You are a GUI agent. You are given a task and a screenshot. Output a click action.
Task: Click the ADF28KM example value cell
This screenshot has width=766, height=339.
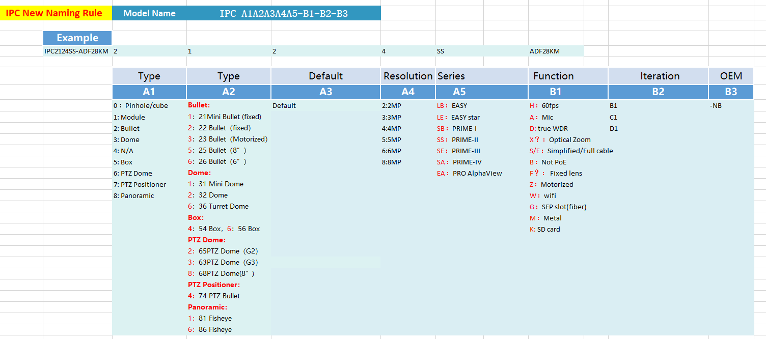544,51
